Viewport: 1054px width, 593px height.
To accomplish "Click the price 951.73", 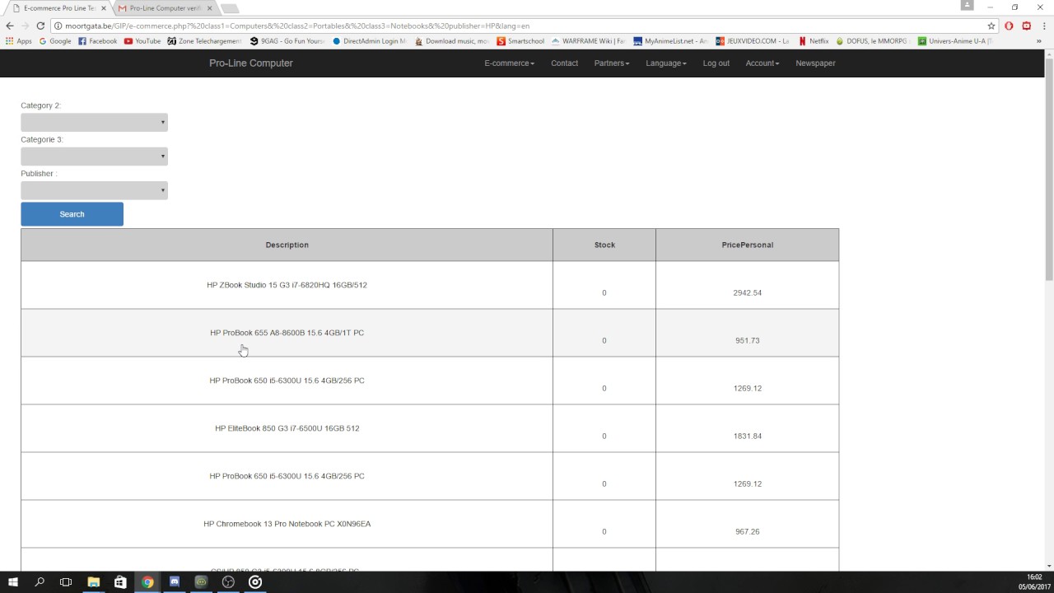I will (x=748, y=340).
